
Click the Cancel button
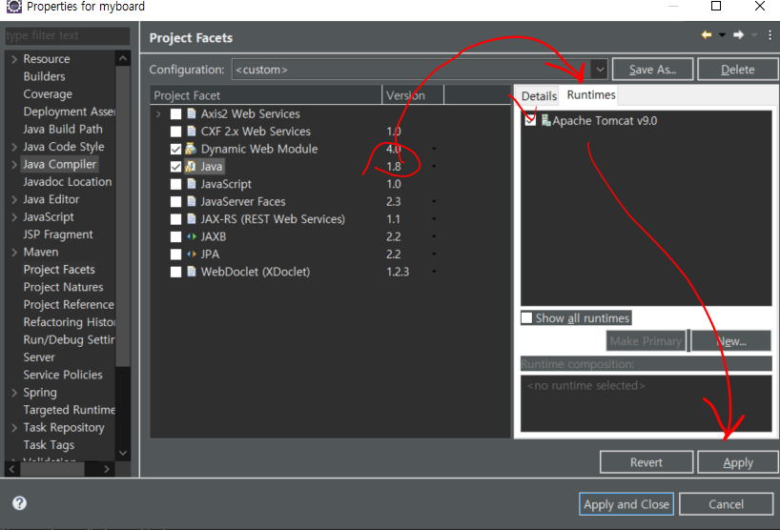pos(726,504)
